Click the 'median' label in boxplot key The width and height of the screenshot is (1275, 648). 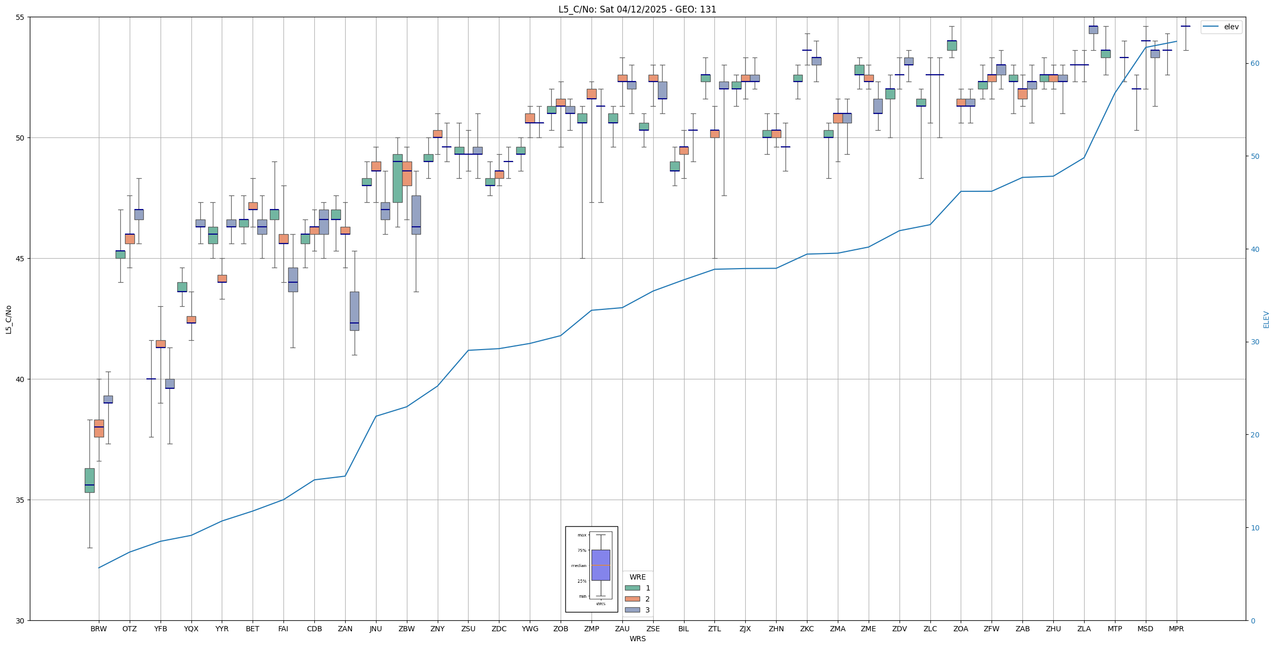pyautogui.click(x=578, y=566)
